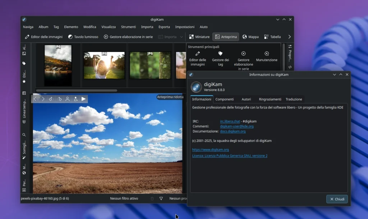The image size is (368, 219).
Task: Open the Strumenti menu
Action: click(x=128, y=27)
